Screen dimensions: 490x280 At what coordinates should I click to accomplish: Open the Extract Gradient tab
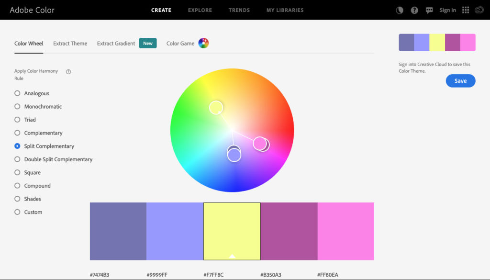pos(115,43)
